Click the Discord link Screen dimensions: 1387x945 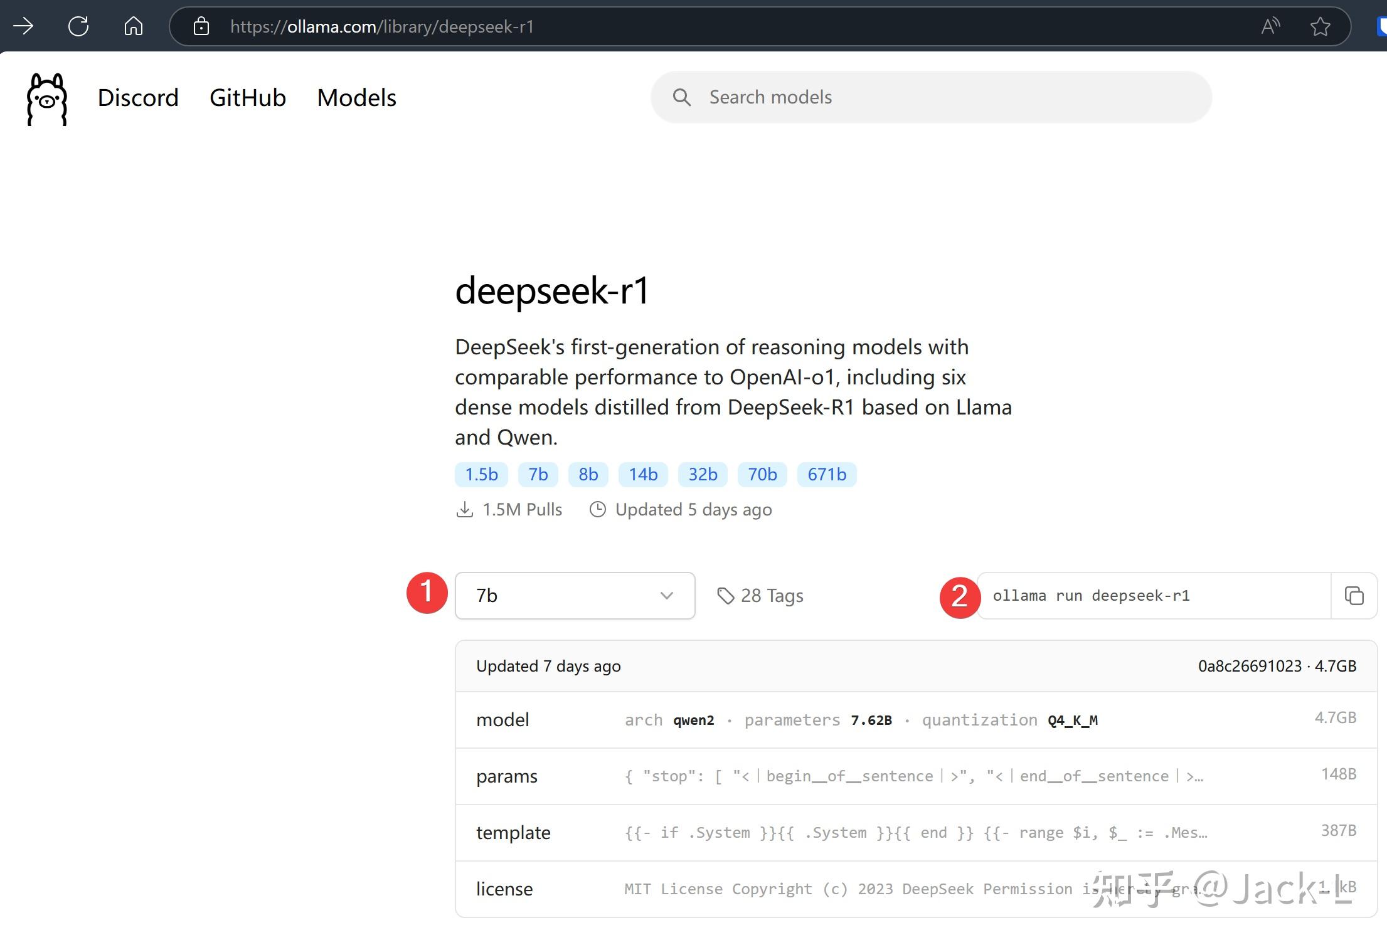coord(138,97)
